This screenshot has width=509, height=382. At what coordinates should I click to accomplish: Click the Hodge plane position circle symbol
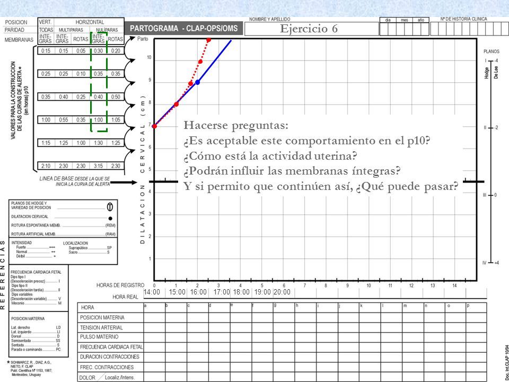(x=110, y=206)
